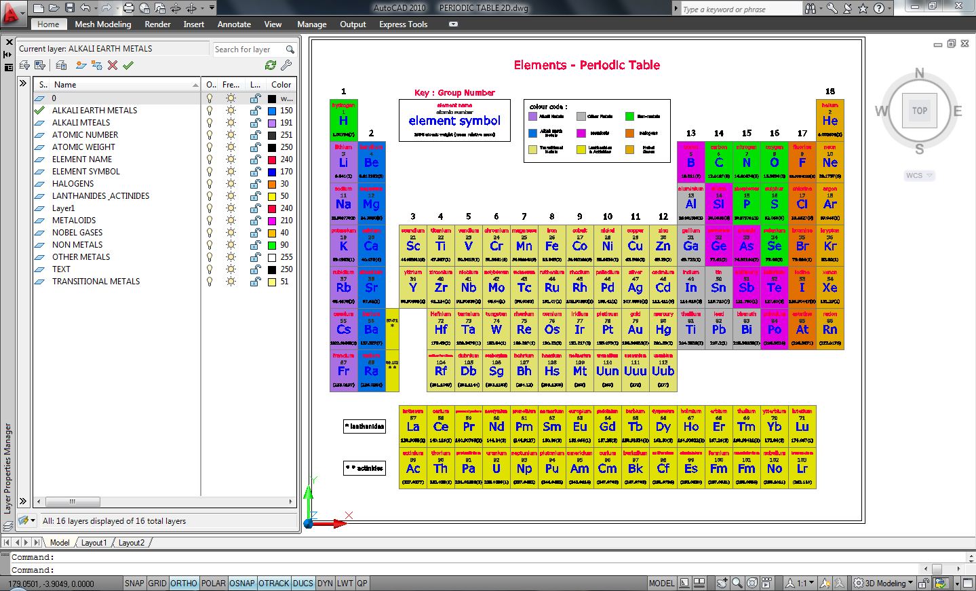
Task: Refresh the layer list
Action: pyautogui.click(x=271, y=65)
